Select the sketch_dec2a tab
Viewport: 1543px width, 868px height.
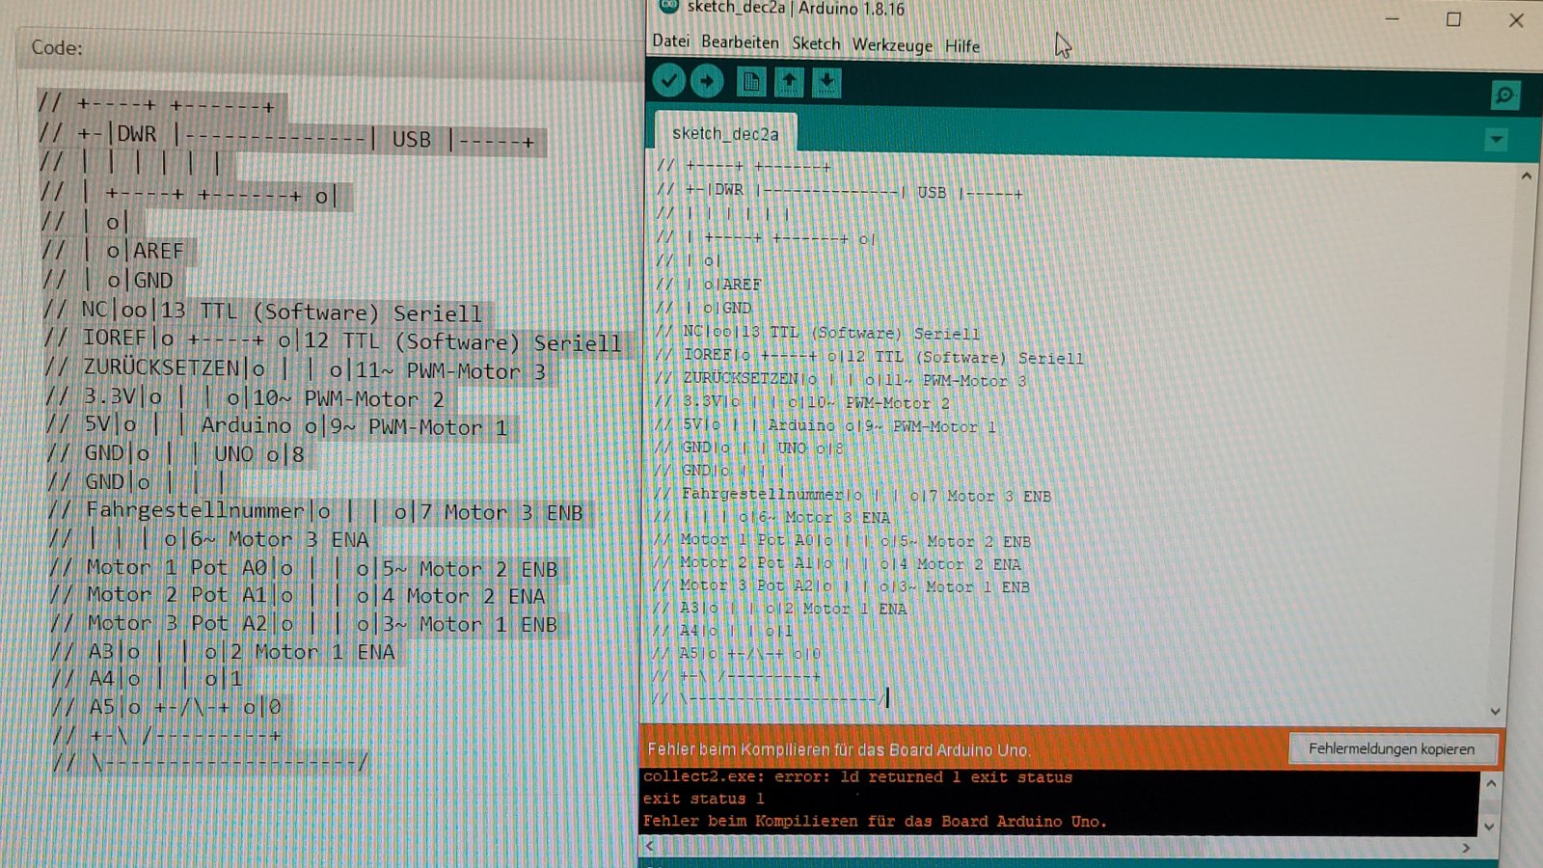725,133
